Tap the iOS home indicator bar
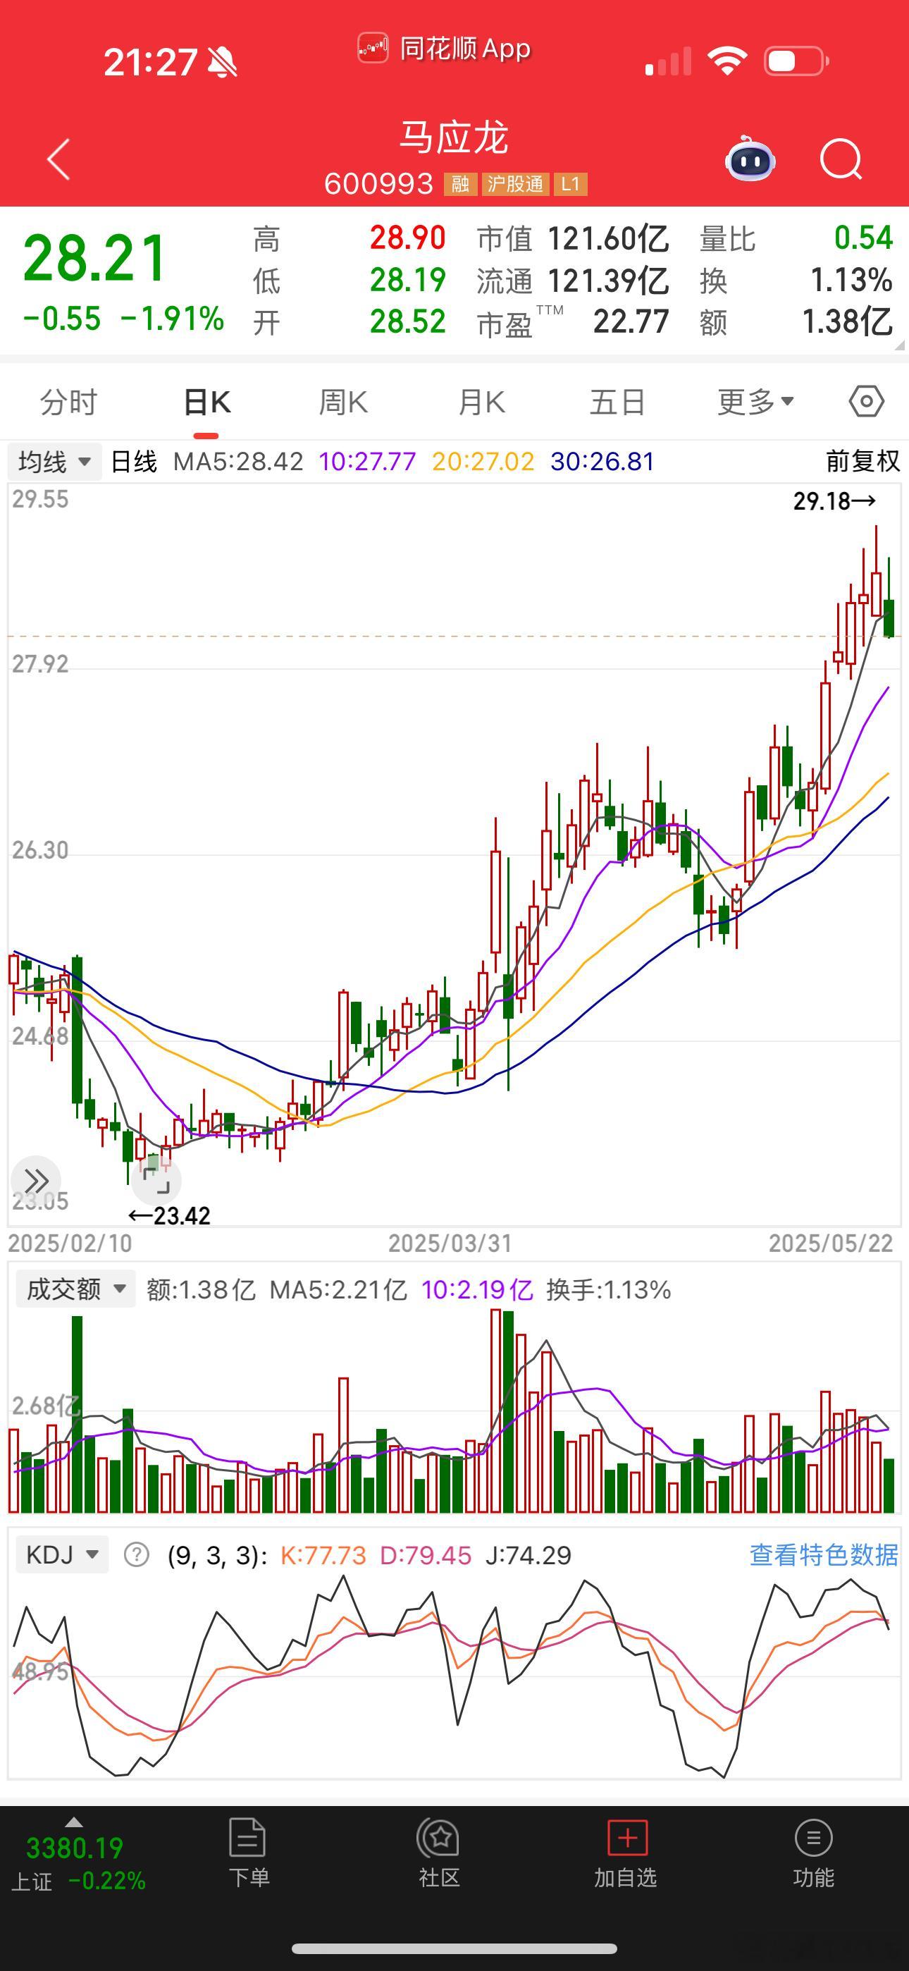909x1971 pixels. [x=455, y=1948]
